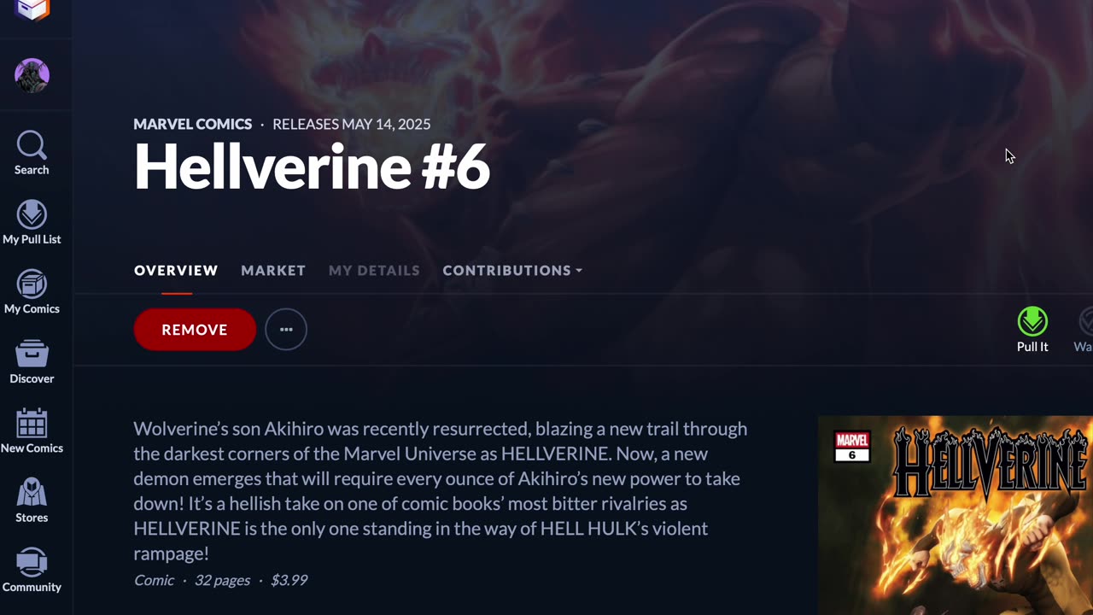Click the RELEASES MAY 14, 2025 text

click(351, 124)
